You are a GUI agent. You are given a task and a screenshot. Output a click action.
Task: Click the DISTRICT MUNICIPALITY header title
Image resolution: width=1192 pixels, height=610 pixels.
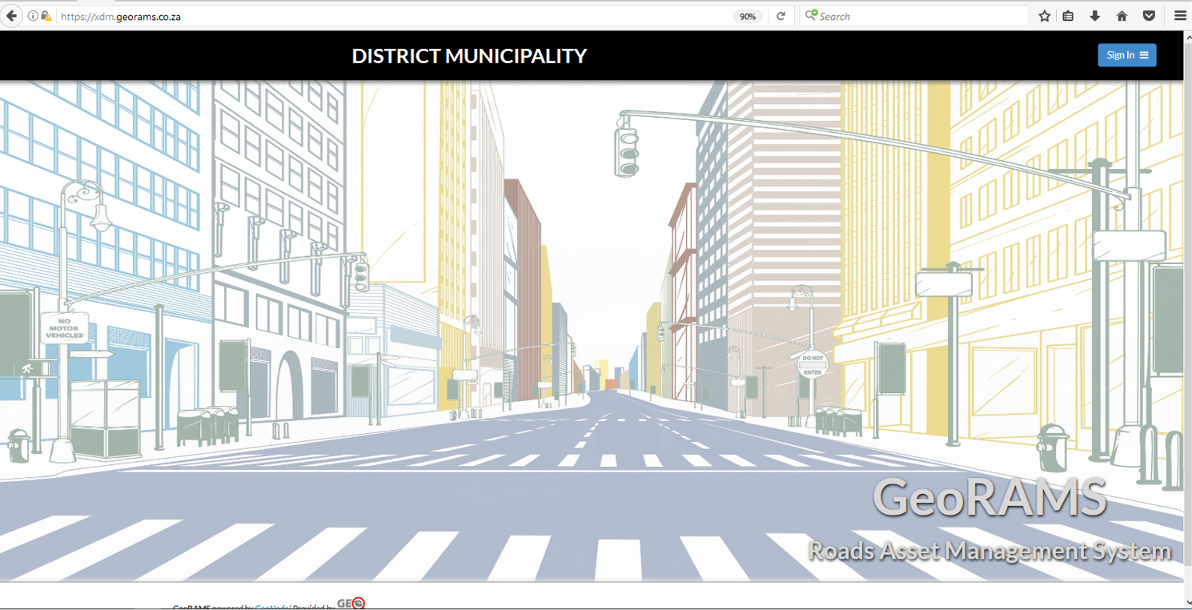(x=469, y=56)
